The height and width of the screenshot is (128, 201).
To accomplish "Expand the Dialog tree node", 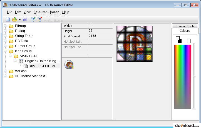I will pos(5,31).
